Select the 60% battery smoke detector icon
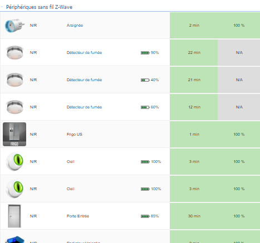The width and height of the screenshot is (260, 243). point(14,107)
